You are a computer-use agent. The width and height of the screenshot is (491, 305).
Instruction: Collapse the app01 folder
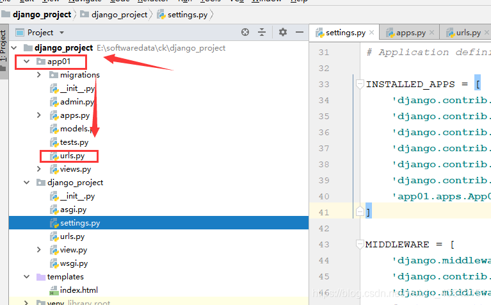27,62
